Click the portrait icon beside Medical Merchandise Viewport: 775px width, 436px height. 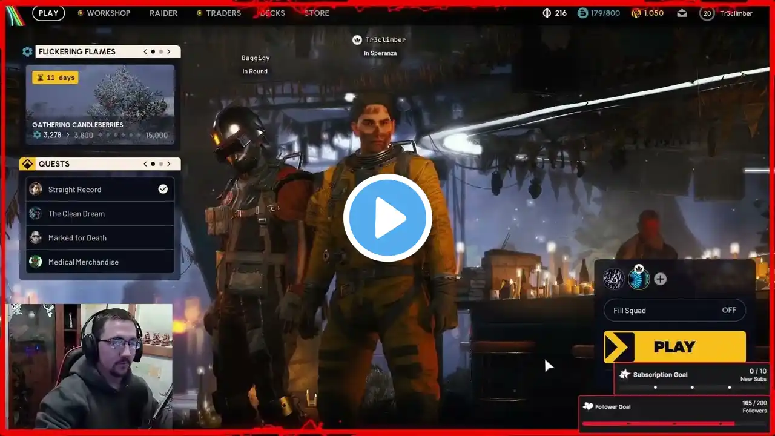click(x=36, y=262)
